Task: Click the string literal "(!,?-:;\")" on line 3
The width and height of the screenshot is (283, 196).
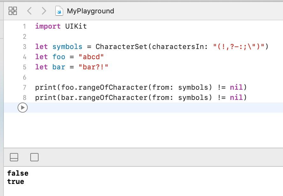Action: click(x=238, y=47)
